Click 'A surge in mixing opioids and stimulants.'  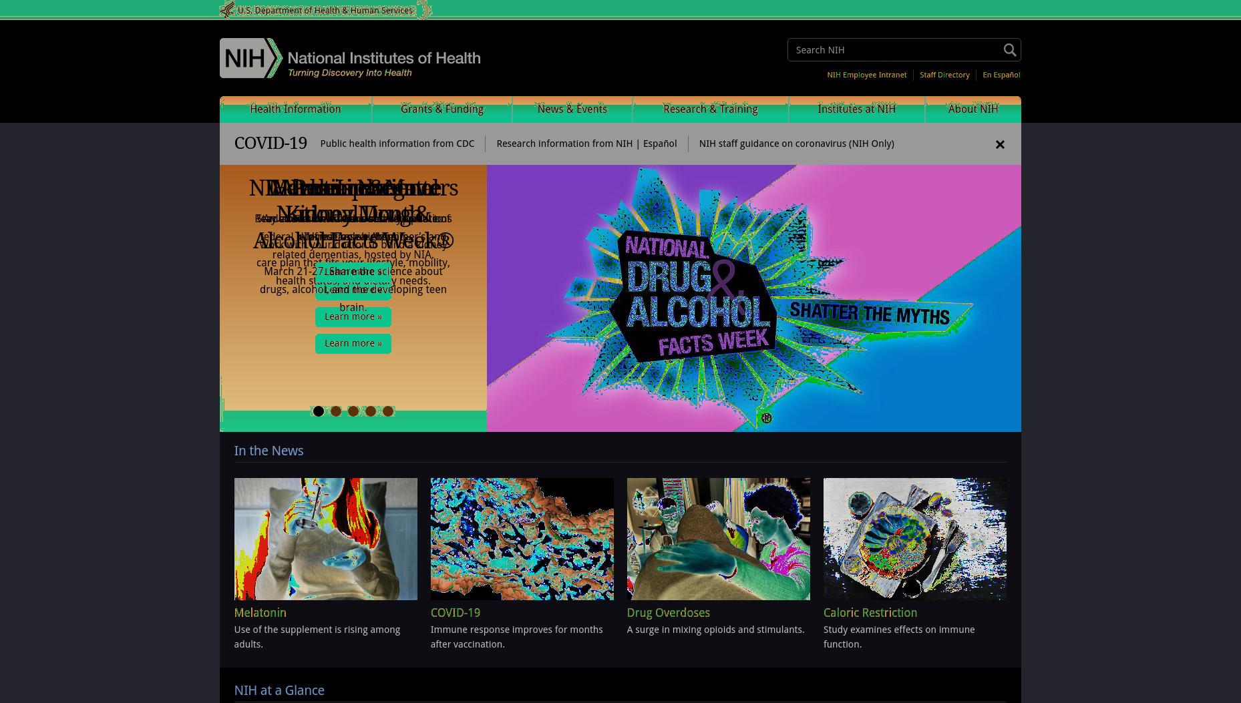(716, 630)
